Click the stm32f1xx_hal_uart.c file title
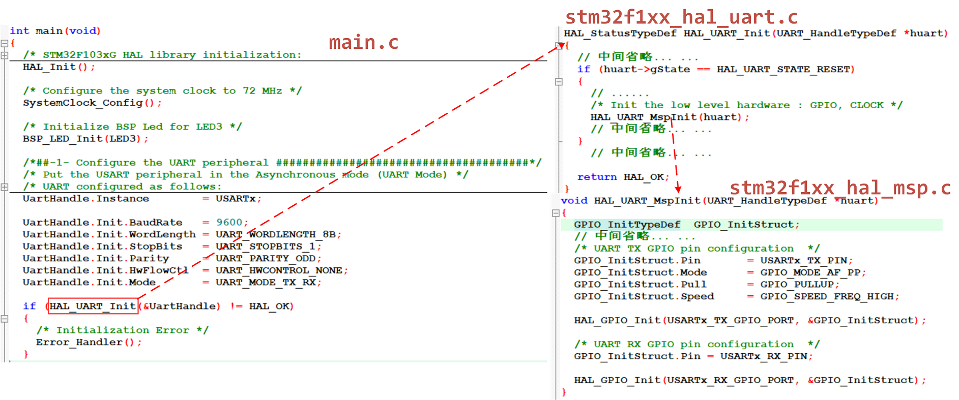959x400 pixels. point(681,17)
